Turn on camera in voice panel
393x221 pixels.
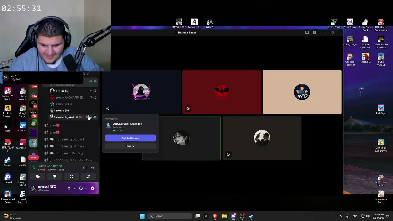point(37,176)
